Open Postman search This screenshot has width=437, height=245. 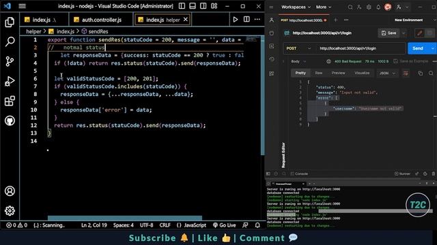point(350,7)
